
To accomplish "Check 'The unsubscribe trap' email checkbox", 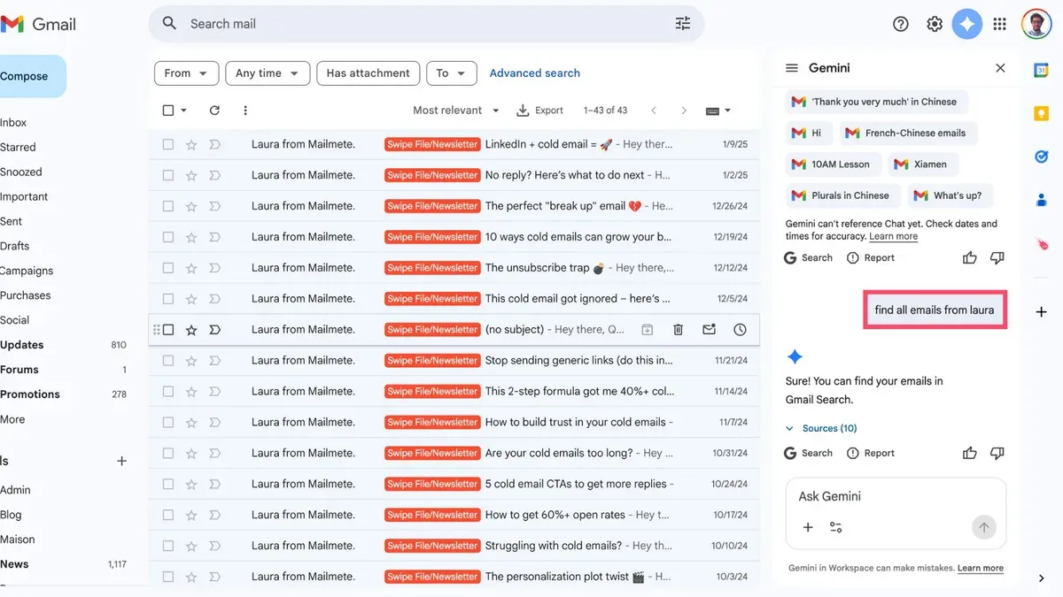I will click(x=168, y=268).
